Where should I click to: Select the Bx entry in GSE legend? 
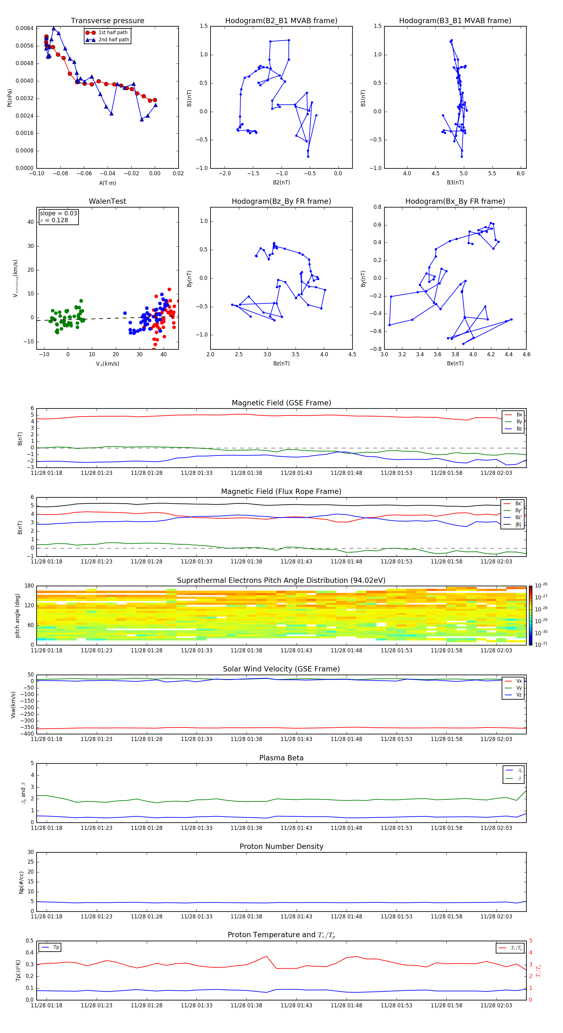pos(514,415)
